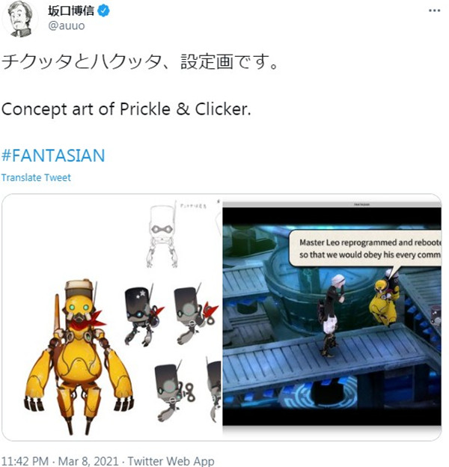Open the three-dot more options menu
The width and height of the screenshot is (449, 467).
pos(434,10)
